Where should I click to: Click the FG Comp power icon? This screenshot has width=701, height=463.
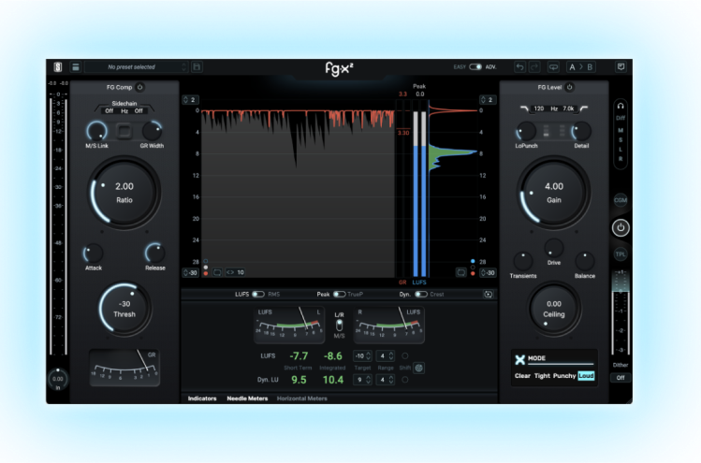[x=139, y=87]
